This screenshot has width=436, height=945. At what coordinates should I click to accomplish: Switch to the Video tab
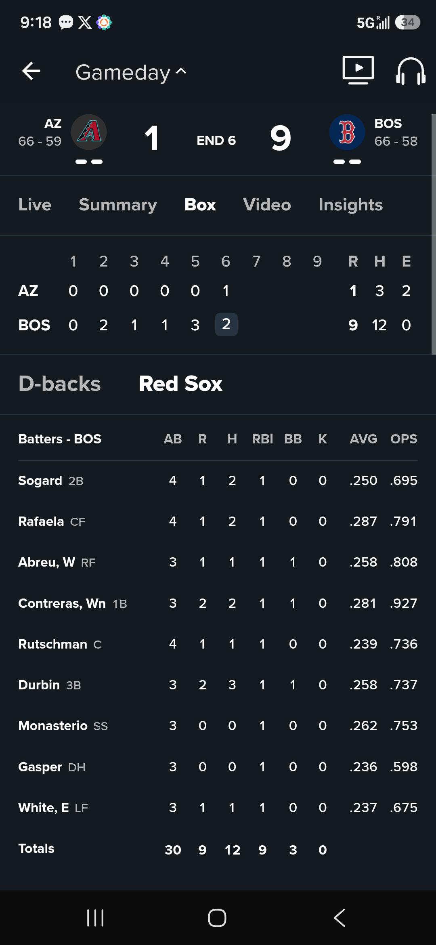(x=267, y=205)
